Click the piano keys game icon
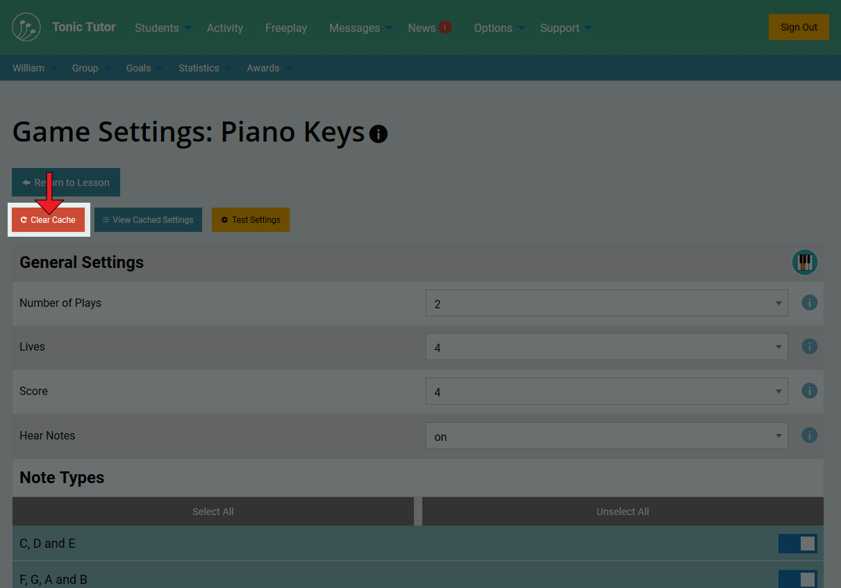 (804, 262)
